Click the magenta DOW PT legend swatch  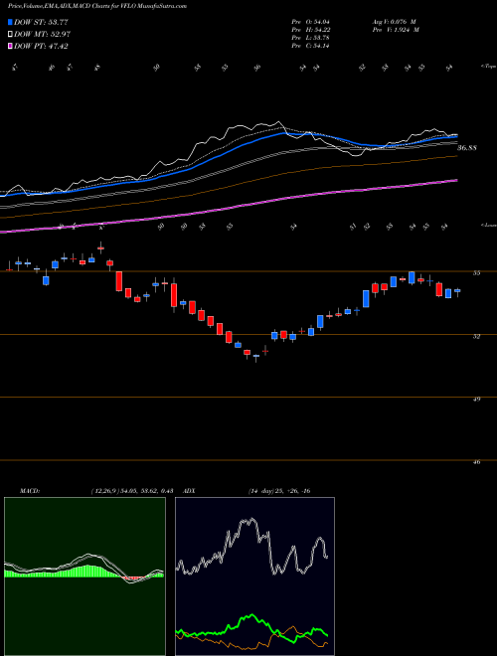tap(10, 46)
